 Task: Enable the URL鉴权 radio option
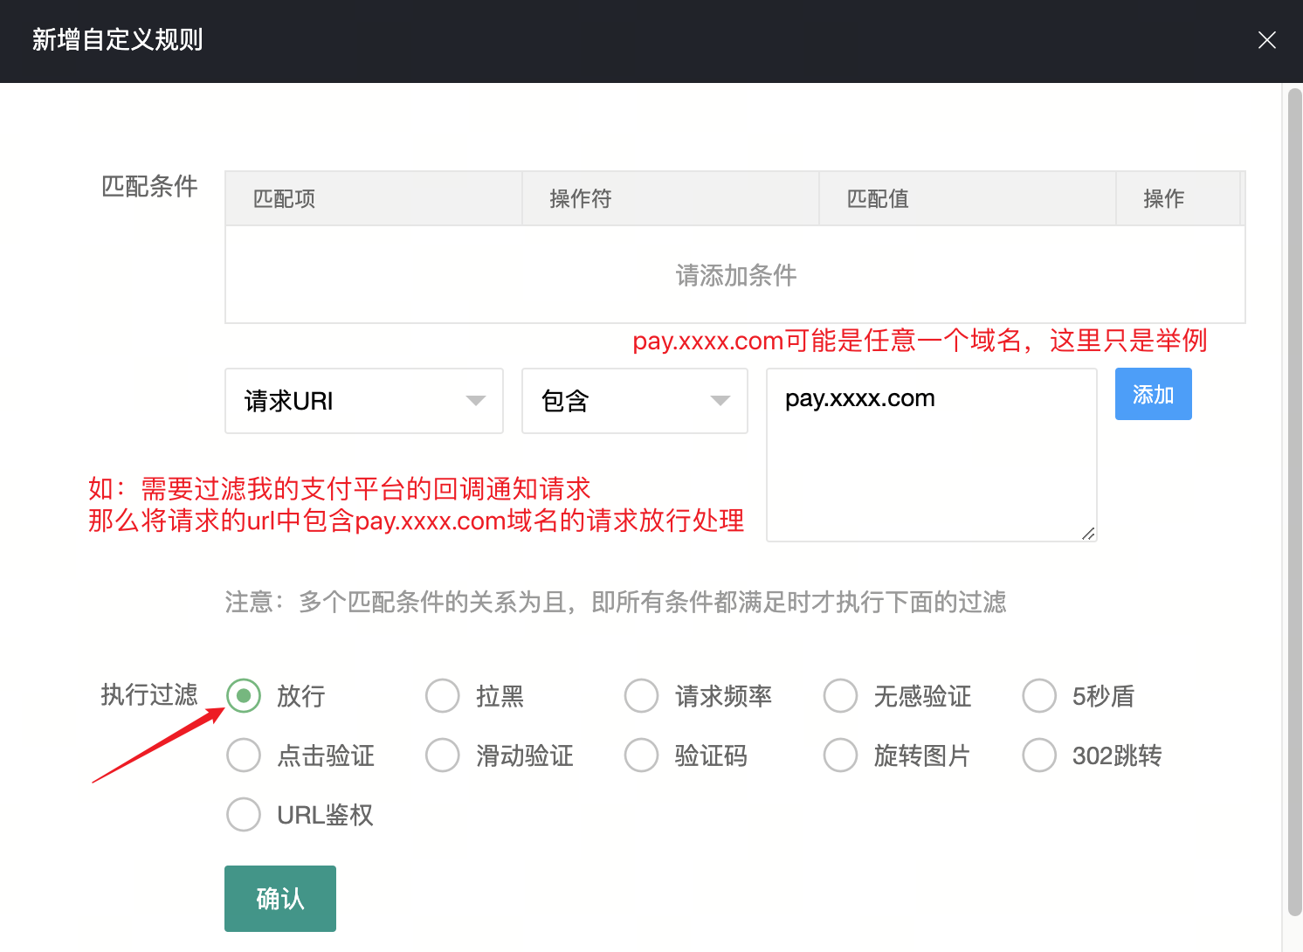point(244,815)
